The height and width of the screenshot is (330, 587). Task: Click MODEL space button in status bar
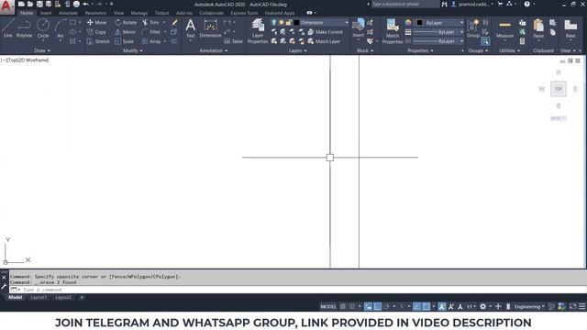[328, 306]
